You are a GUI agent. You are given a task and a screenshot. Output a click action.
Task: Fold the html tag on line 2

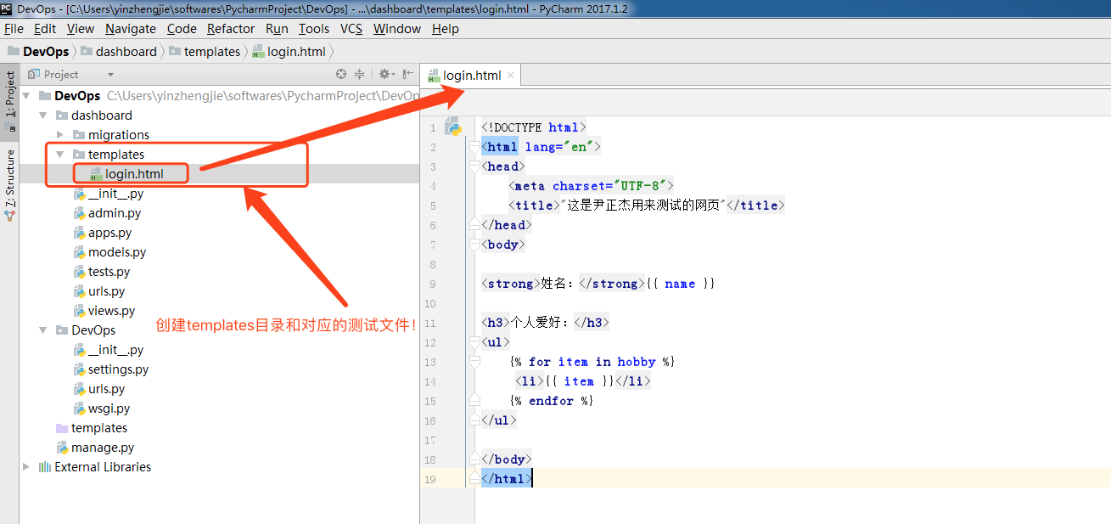pyautogui.click(x=475, y=147)
